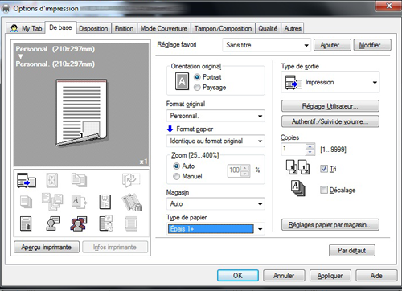The image size is (402, 291).
Task: Uncheck the Tri checkbox
Action: pyautogui.click(x=324, y=169)
